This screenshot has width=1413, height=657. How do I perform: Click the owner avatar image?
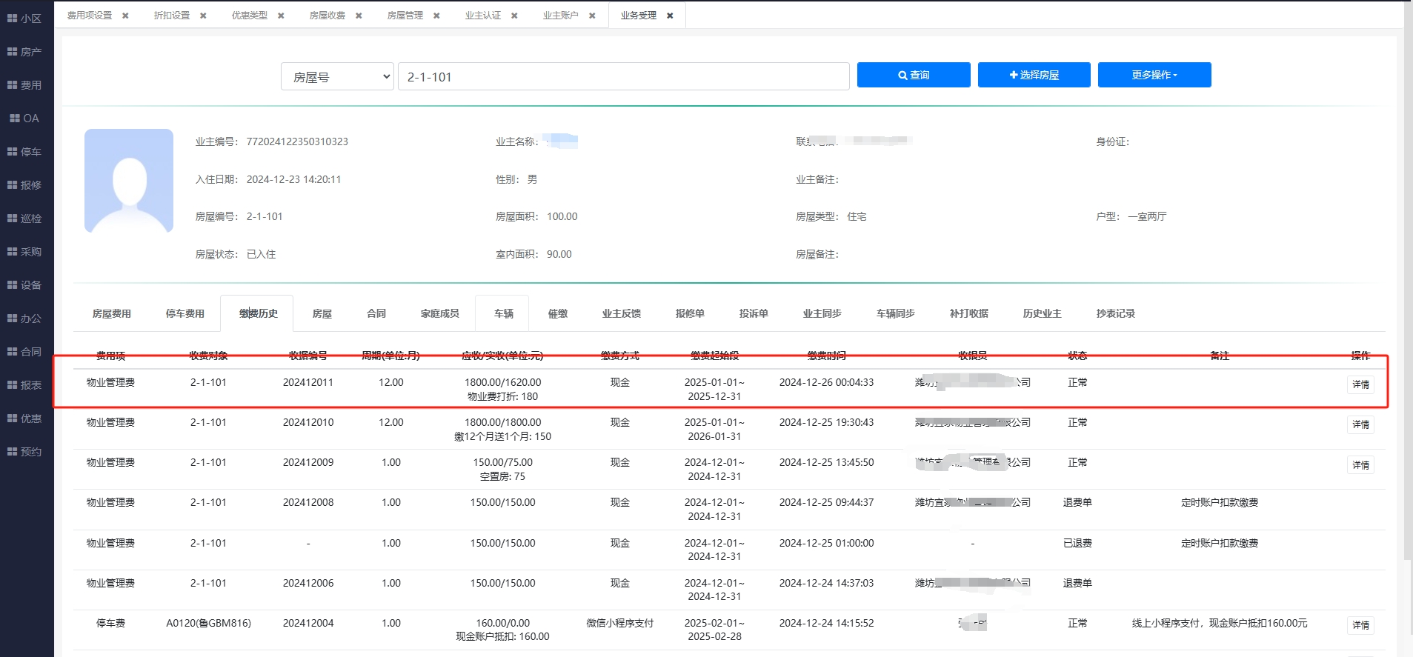[x=129, y=181]
